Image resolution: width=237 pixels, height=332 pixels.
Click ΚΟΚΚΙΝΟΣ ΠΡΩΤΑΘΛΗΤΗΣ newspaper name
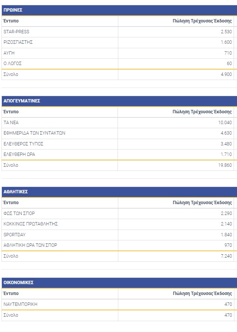click(x=31, y=224)
